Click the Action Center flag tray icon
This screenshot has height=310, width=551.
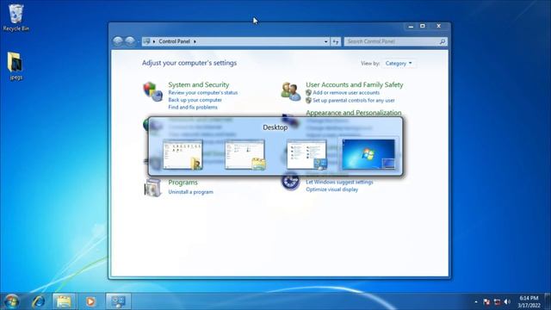pos(486,301)
